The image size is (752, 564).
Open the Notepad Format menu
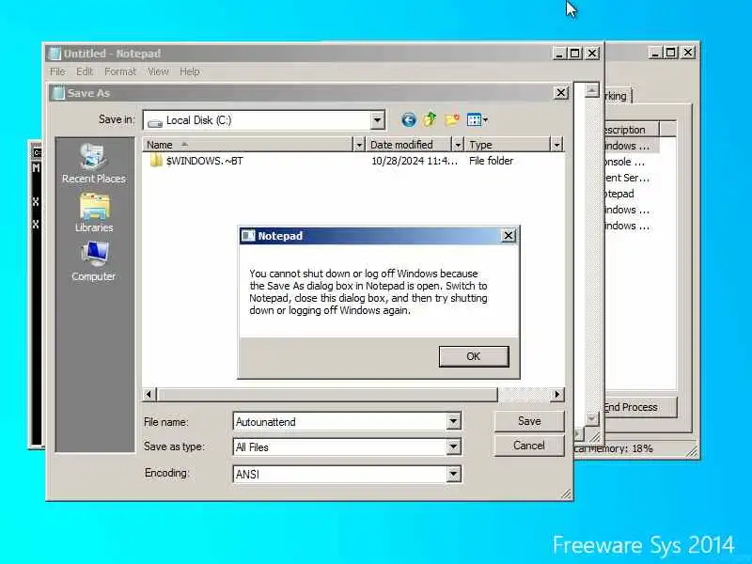click(120, 71)
